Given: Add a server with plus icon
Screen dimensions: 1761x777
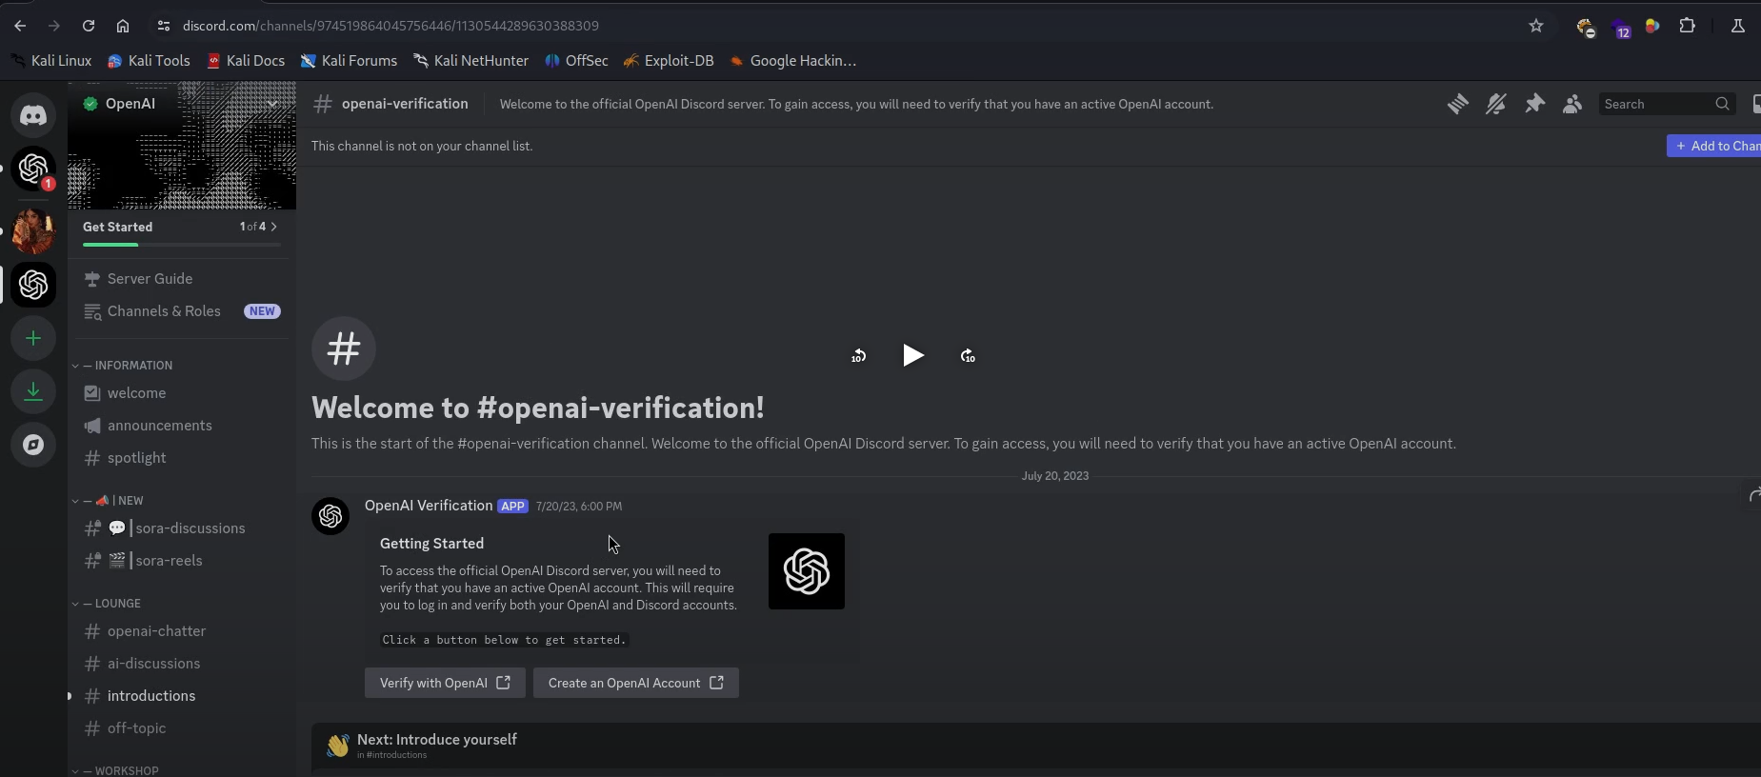Looking at the screenshot, I should pyautogui.click(x=33, y=338).
